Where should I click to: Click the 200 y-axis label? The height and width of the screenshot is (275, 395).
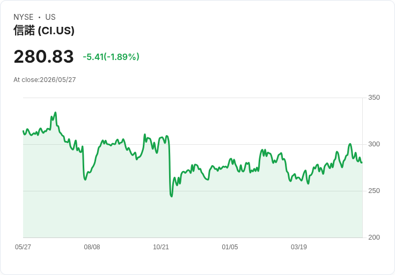pyautogui.click(x=374, y=237)
